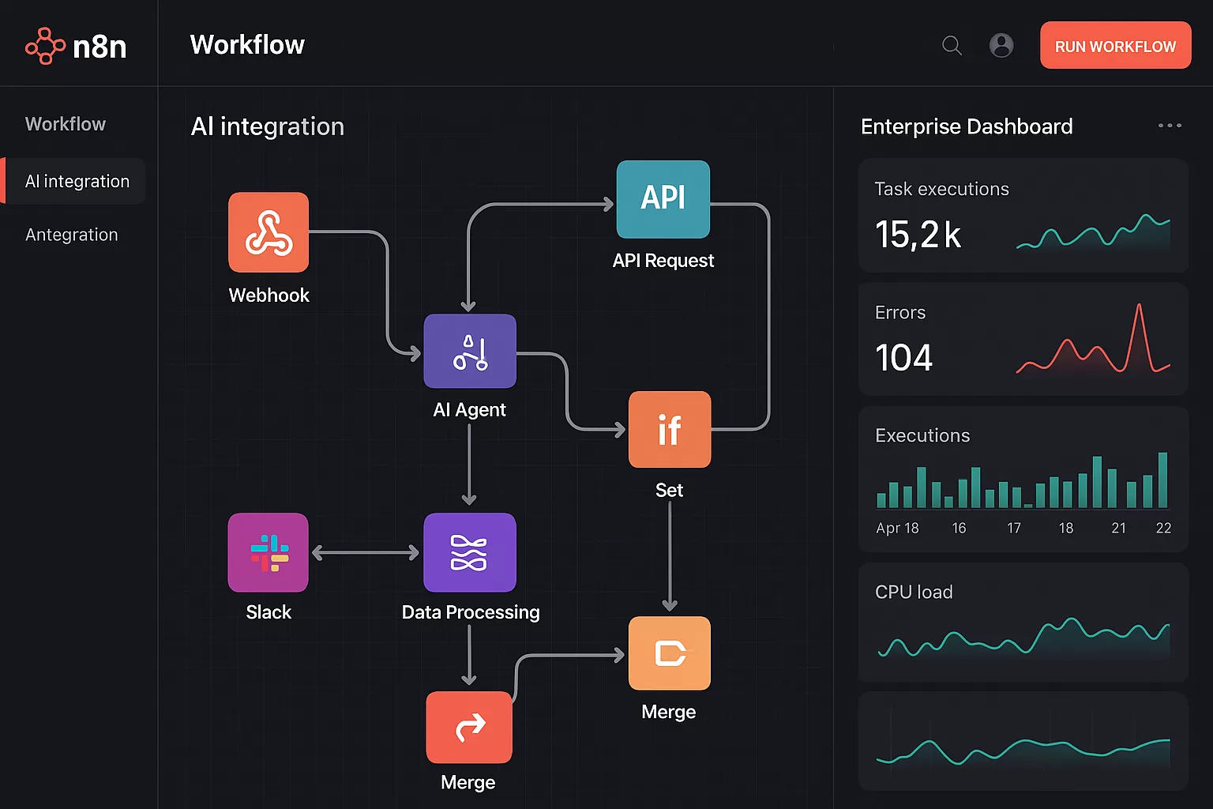Click the Errors 104 card

point(1023,339)
